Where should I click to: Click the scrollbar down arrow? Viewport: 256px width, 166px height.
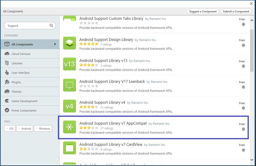tap(252, 160)
